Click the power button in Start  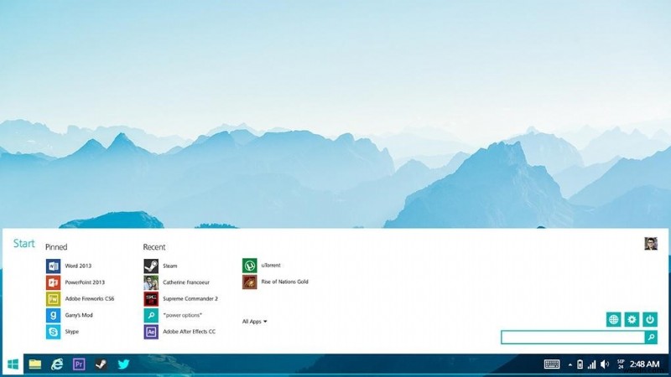click(x=649, y=319)
